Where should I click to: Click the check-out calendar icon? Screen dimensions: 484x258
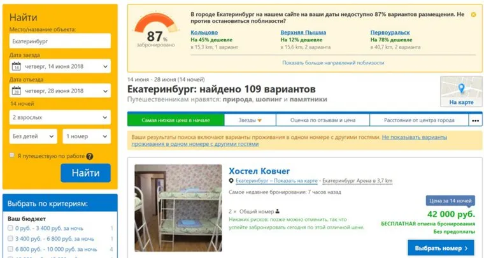tap(17, 90)
